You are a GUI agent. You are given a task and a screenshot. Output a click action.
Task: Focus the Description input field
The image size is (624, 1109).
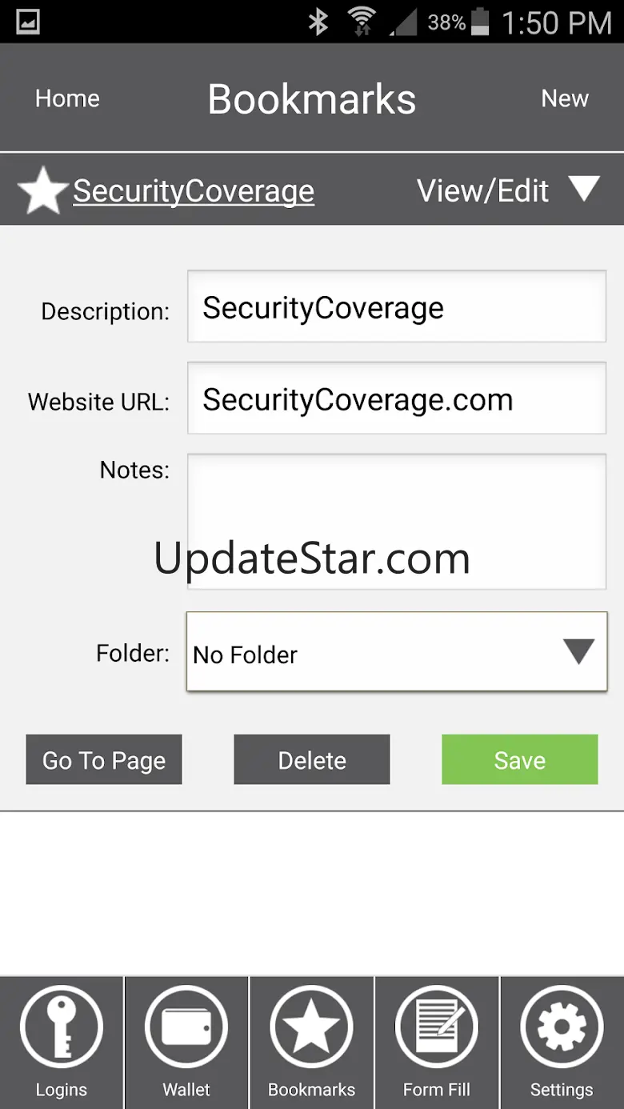(x=397, y=306)
